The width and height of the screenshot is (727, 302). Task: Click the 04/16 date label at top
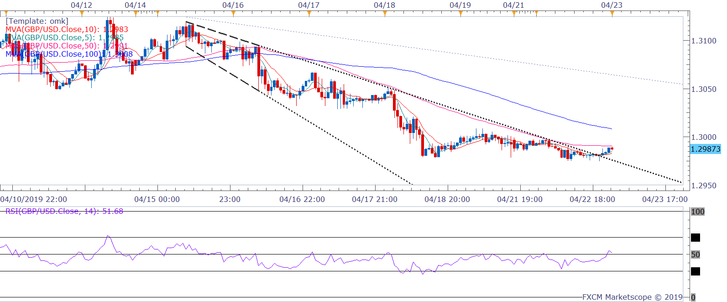pyautogui.click(x=233, y=5)
